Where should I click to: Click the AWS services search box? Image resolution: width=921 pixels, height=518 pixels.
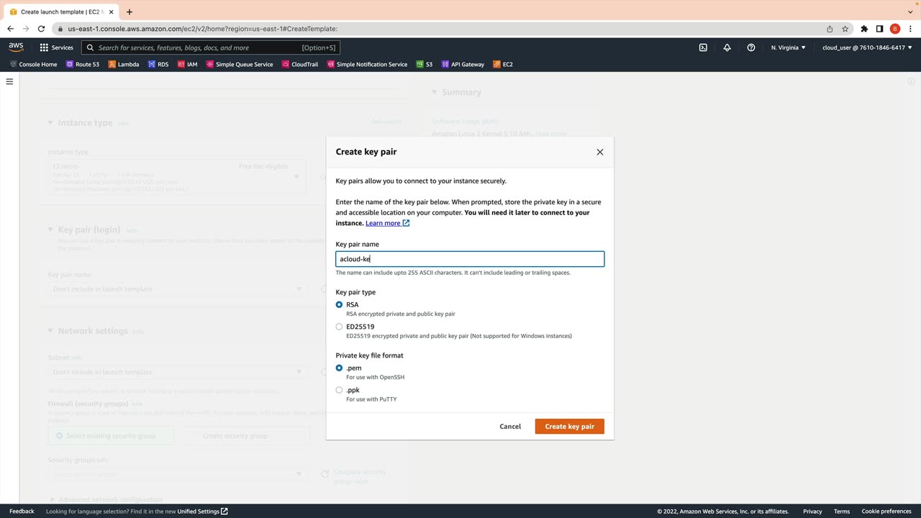(x=210, y=47)
